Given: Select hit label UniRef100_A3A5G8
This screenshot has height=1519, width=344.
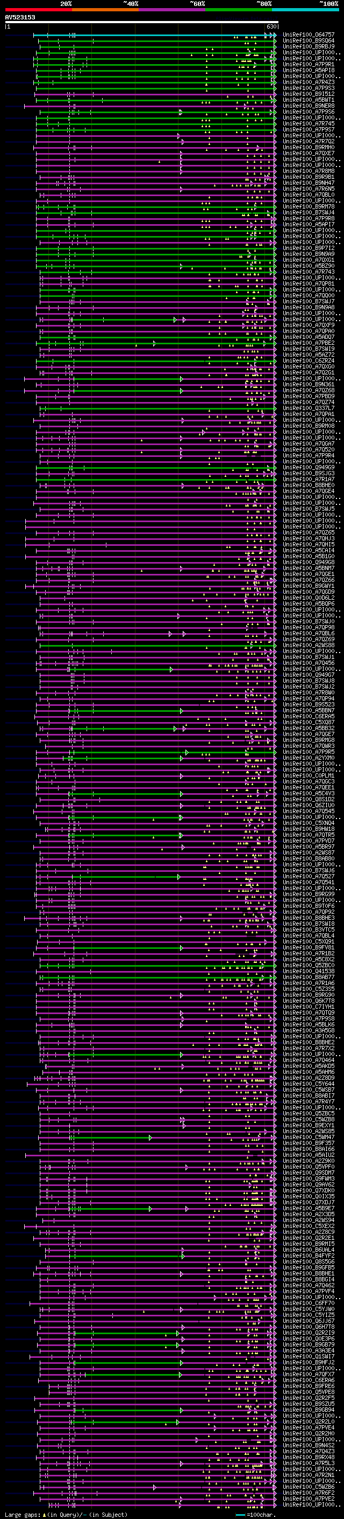Looking at the screenshot, I should point(308,1030).
